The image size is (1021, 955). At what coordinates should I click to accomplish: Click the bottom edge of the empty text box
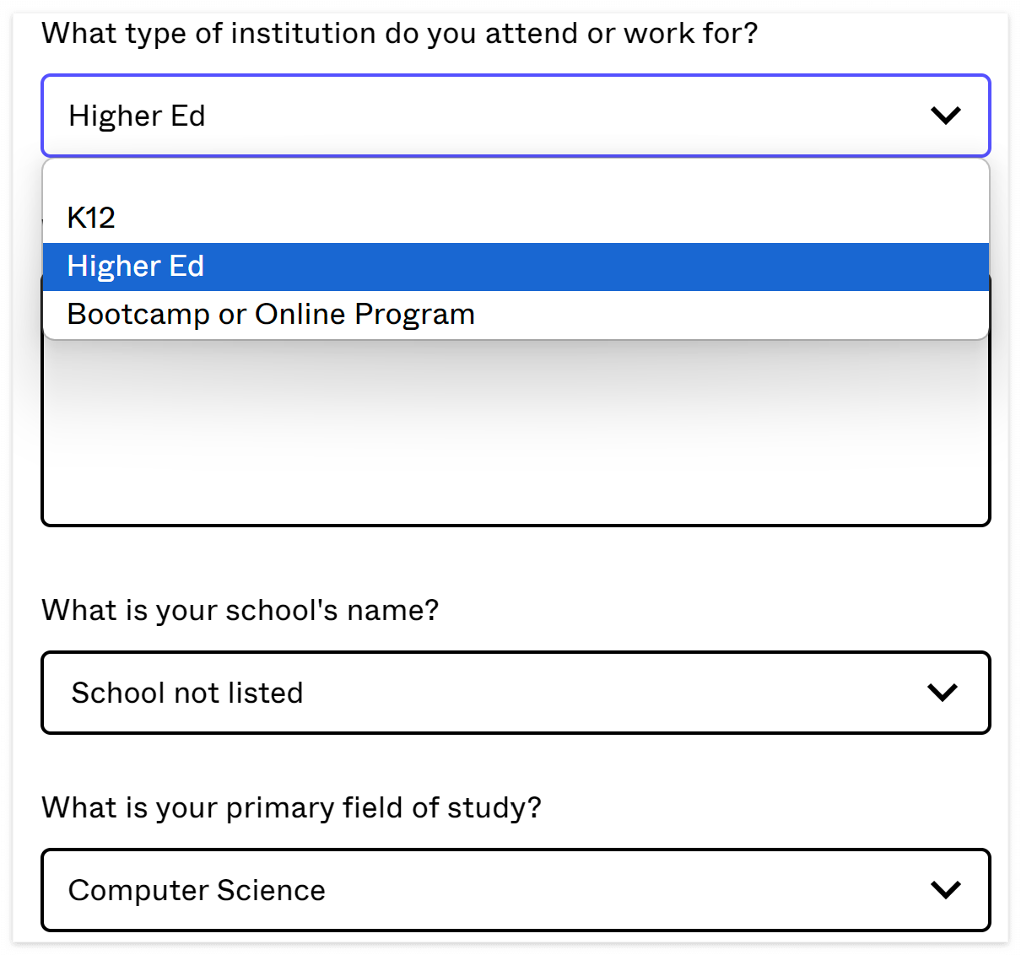pyautogui.click(x=515, y=525)
